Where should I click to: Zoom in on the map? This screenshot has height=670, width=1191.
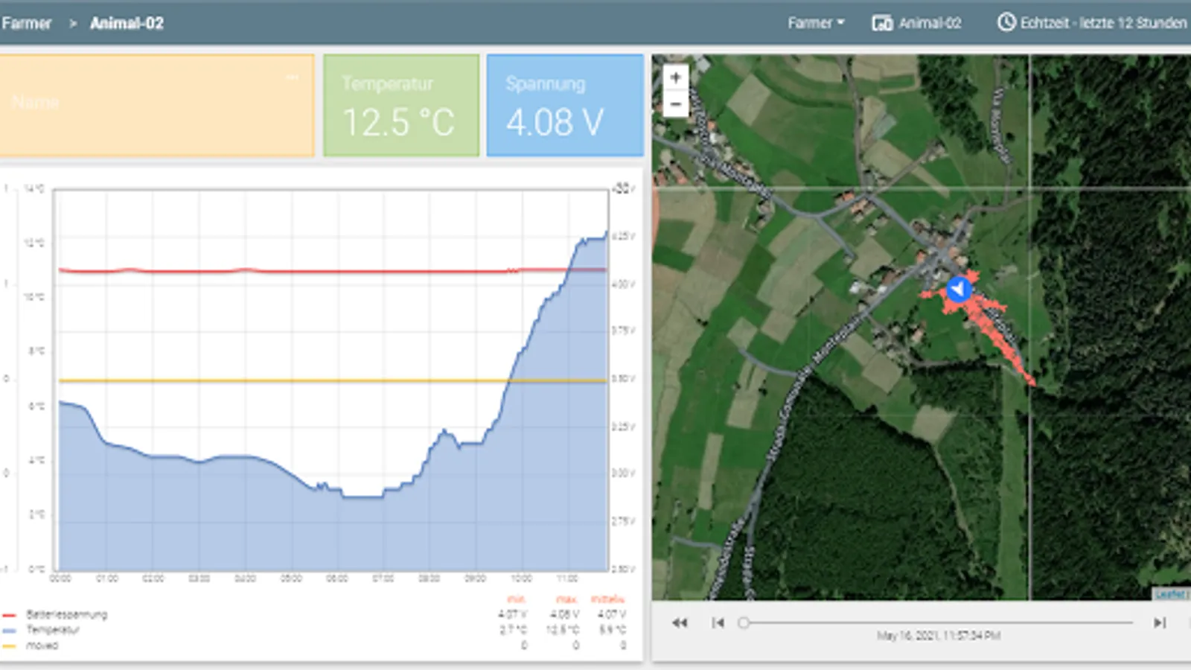pos(675,77)
